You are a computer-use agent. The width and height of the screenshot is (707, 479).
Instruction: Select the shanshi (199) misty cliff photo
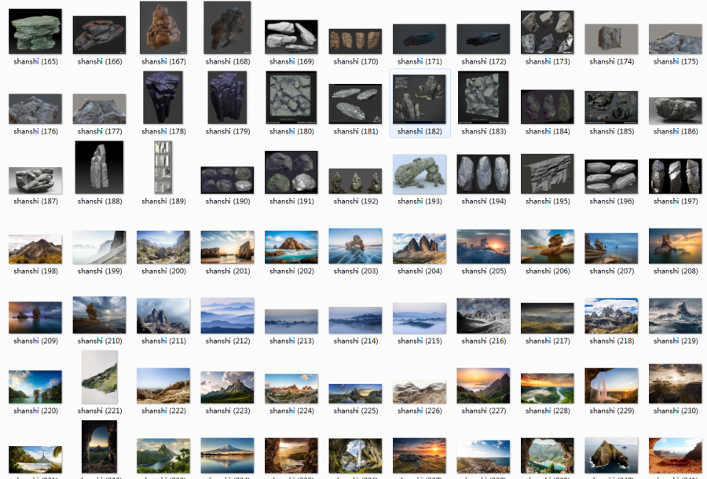99,247
